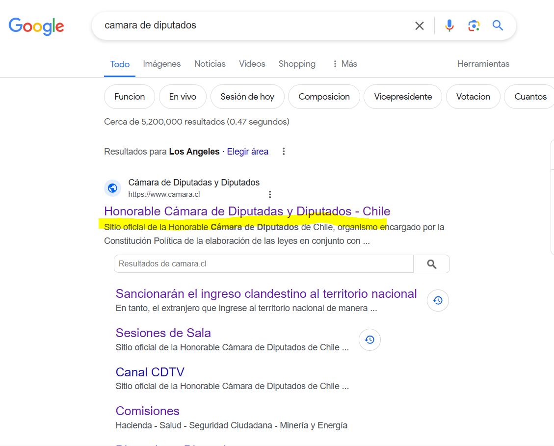Click the globe favicon for camara.cl

113,188
